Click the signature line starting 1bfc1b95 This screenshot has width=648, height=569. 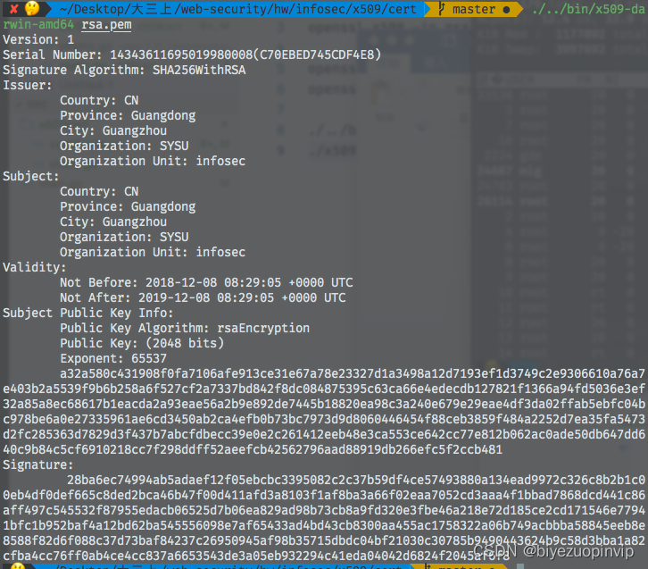[324, 525]
